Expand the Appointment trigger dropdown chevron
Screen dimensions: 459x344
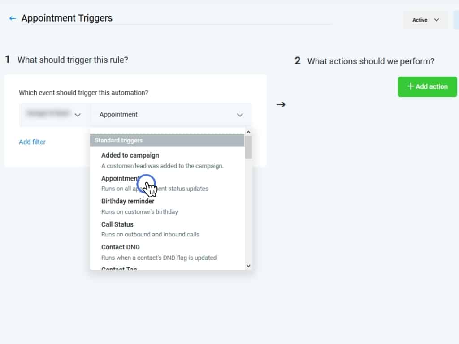coord(240,115)
